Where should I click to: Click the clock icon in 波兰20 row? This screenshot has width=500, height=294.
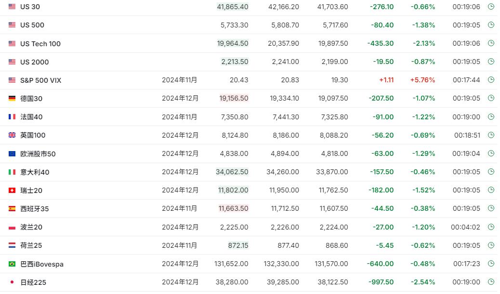coord(491,227)
